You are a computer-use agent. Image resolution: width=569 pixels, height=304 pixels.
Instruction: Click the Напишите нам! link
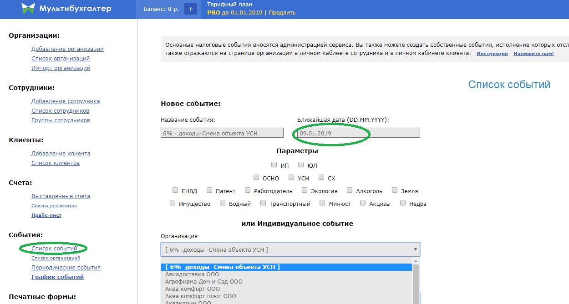coord(533,54)
